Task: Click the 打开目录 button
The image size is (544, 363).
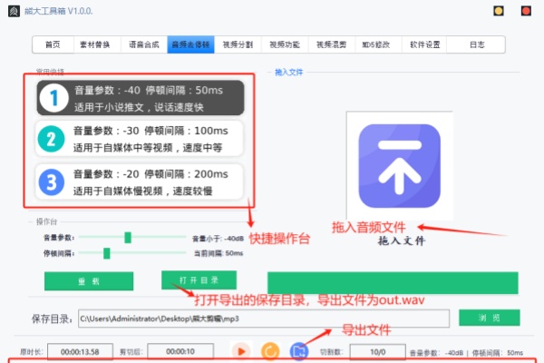Action: click(x=198, y=279)
